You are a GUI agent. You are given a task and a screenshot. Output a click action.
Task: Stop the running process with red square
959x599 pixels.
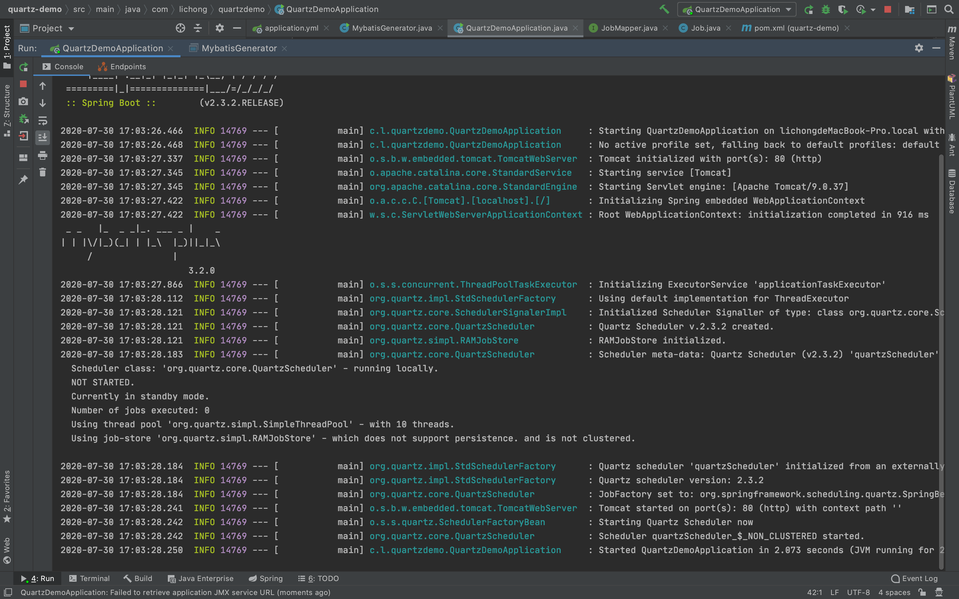coord(23,84)
